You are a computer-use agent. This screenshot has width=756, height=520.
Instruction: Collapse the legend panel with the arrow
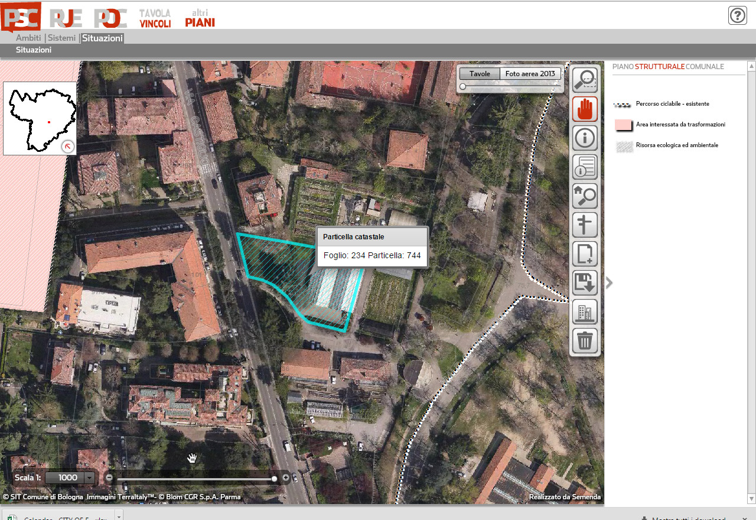coord(609,283)
